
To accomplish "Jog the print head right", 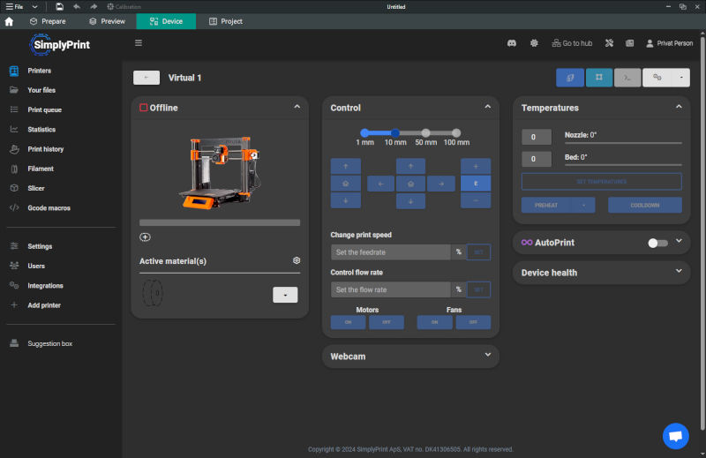I will [440, 184].
